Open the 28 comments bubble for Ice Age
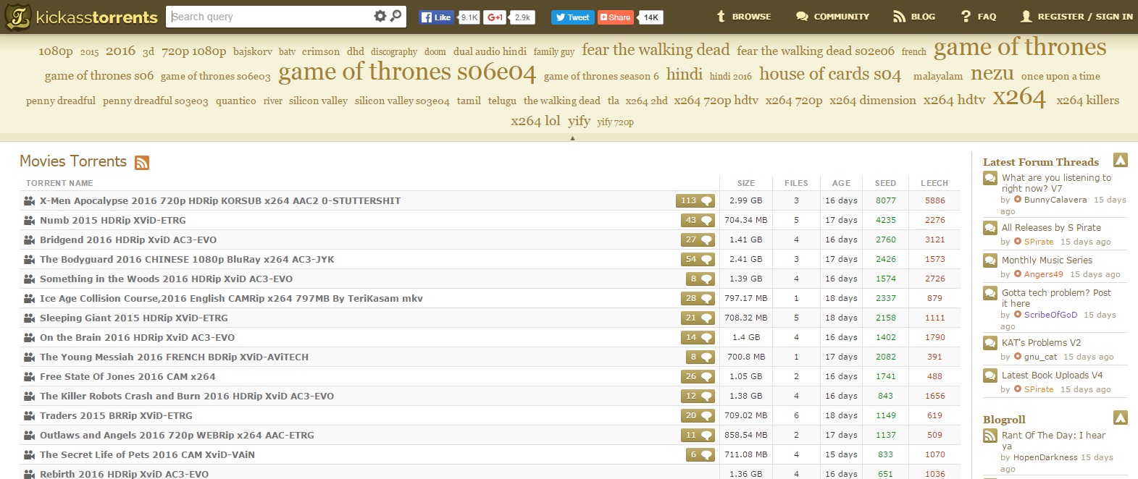Image resolution: width=1138 pixels, height=479 pixels. 698,298
